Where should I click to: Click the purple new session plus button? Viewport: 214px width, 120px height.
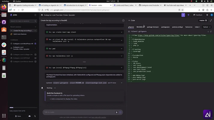(183, 15)
